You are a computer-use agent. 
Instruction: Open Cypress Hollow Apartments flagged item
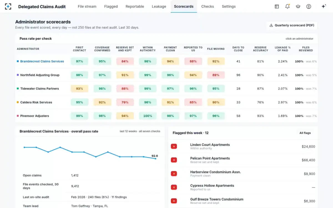(212, 186)
